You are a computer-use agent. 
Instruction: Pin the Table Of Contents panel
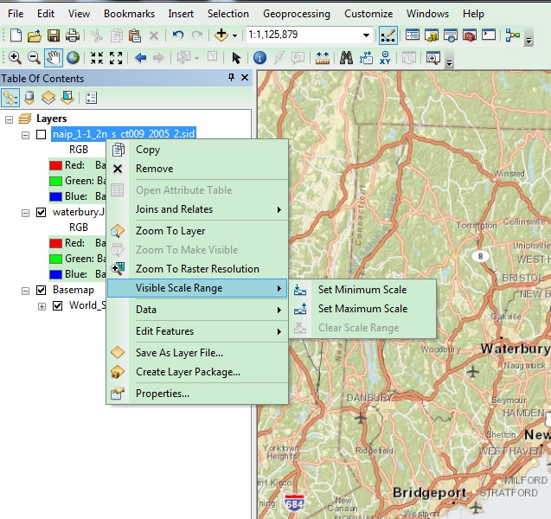[231, 77]
